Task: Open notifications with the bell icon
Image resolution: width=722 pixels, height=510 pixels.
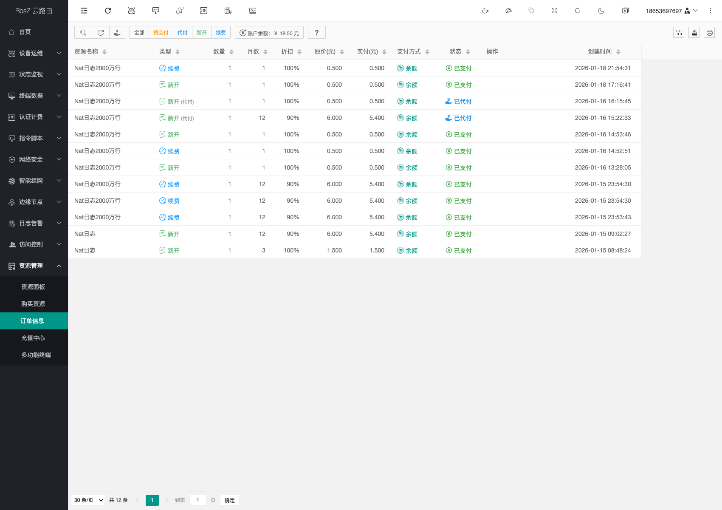Action: pos(577,11)
